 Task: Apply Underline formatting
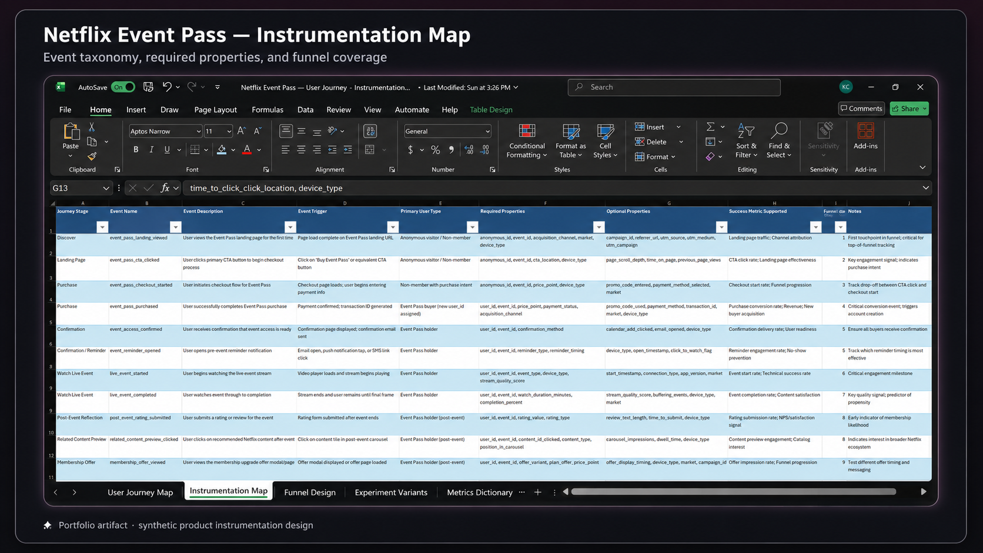167,150
